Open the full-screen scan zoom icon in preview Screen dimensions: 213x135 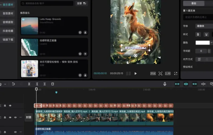[160, 74]
